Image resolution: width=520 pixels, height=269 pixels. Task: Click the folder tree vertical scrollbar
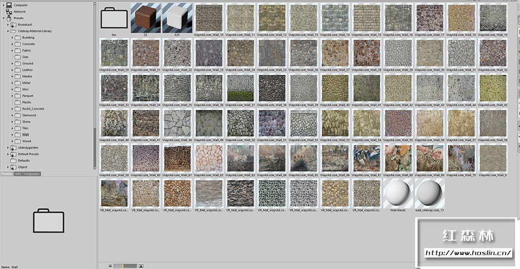click(x=95, y=85)
